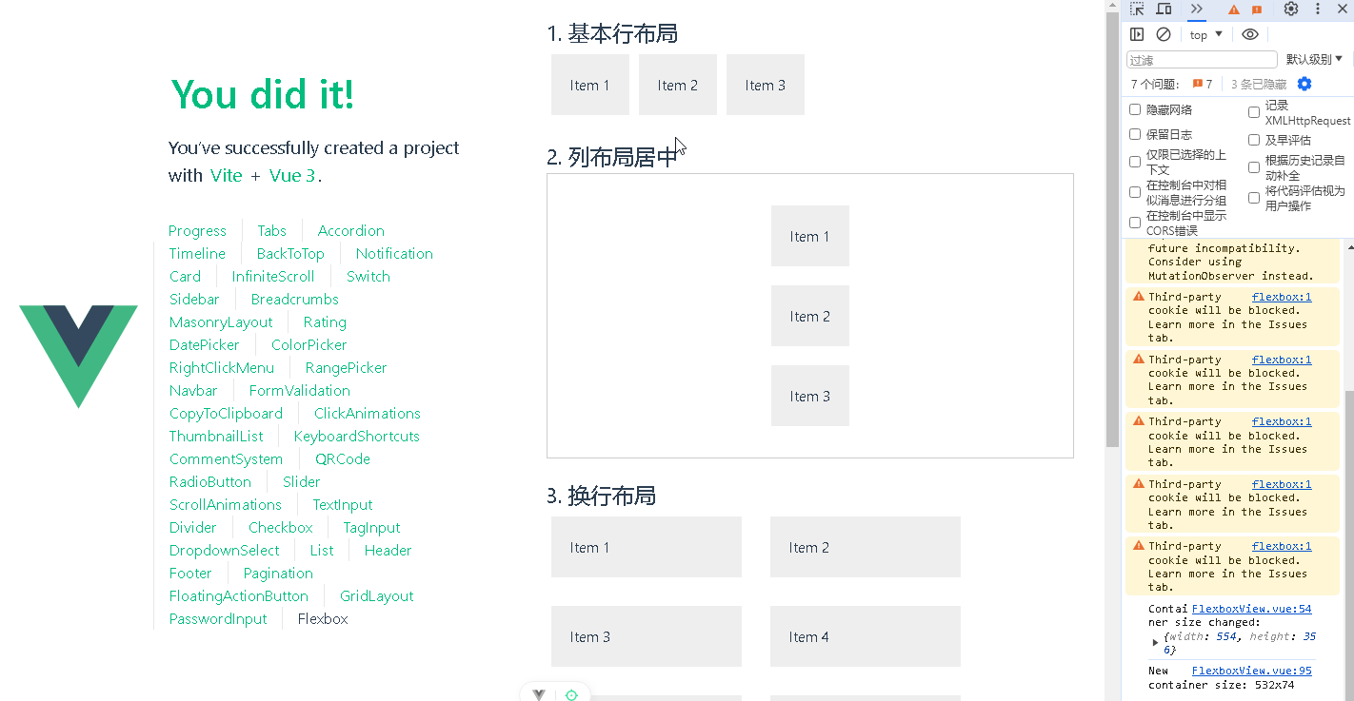The height and width of the screenshot is (701, 1354).
Task: Toggle 及早评估 checkbox
Action: pos(1254,140)
